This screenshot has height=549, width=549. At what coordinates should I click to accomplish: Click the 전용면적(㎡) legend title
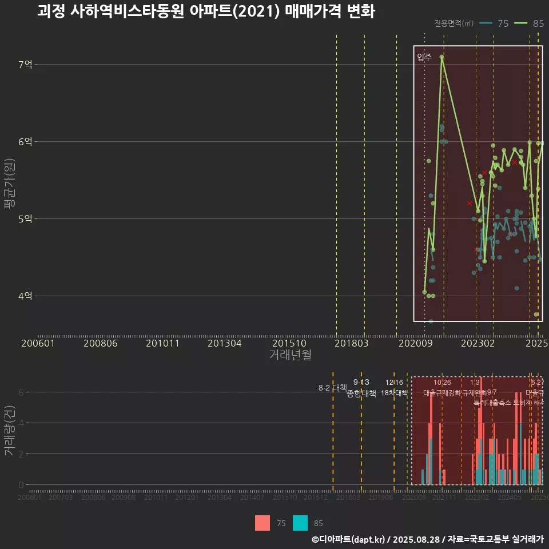click(x=453, y=23)
